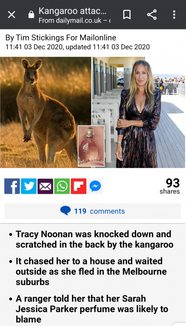Screen dimensions: 186x326
Task: Open the three-dot overflow menu
Action: pyautogui.click(x=174, y=14)
